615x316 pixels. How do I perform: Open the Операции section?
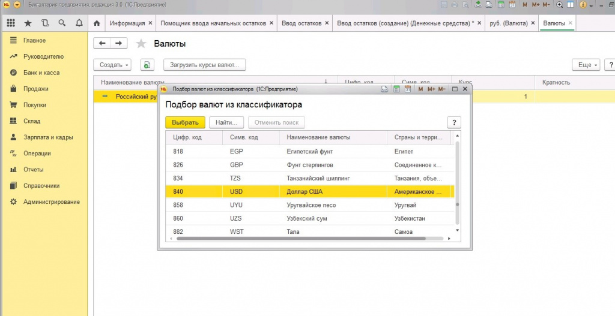pyautogui.click(x=37, y=153)
